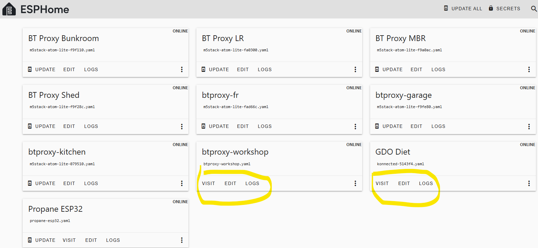Click ONLINE status on btproxy-kitchen card
The image size is (538, 248).
pos(180,145)
